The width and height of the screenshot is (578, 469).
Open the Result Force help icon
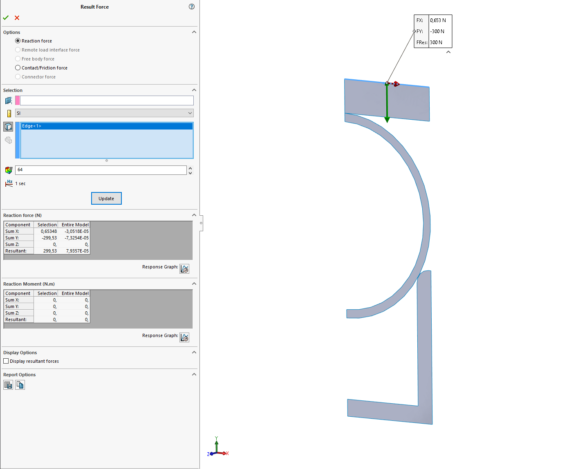[191, 7]
